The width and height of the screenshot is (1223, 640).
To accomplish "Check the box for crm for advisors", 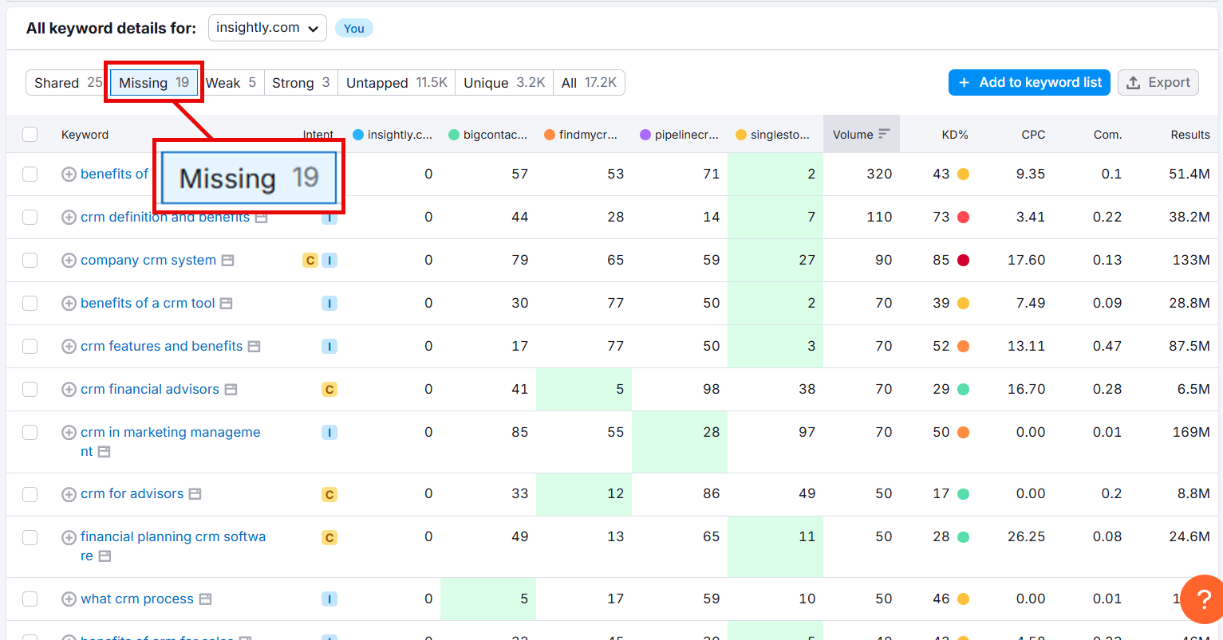I will pyautogui.click(x=30, y=494).
